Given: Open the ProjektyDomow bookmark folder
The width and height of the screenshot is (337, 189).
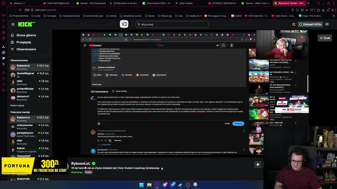Looking at the screenshot, I should click(x=19, y=16).
